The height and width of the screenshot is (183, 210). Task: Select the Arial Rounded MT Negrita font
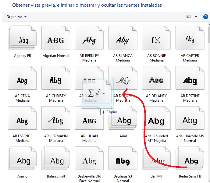pyautogui.click(x=156, y=121)
